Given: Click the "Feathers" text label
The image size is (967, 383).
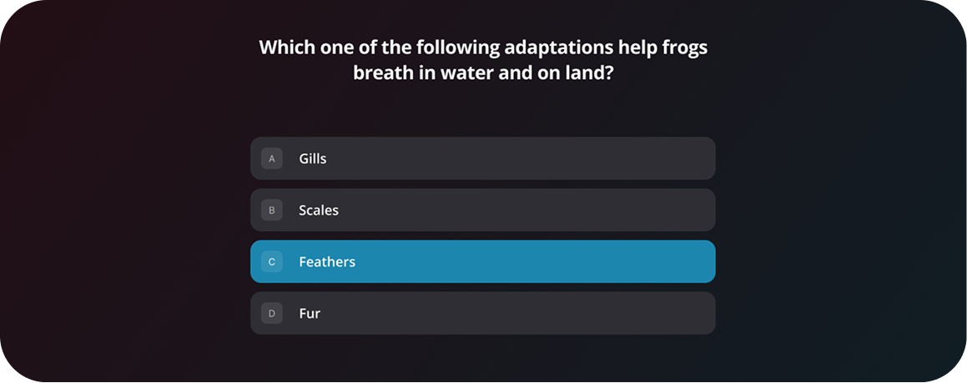Looking at the screenshot, I should [327, 261].
